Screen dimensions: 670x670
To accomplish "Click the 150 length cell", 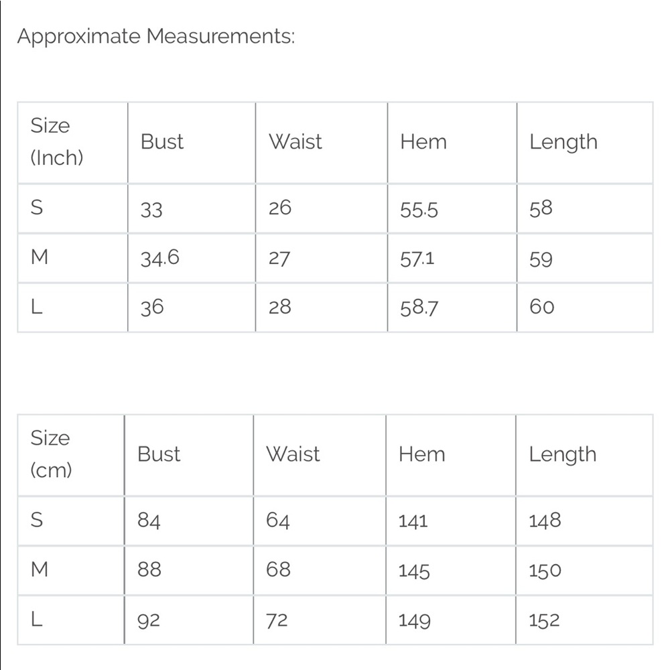I will point(545,571).
